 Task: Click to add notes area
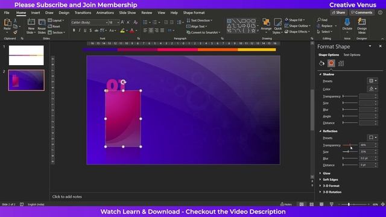(x=67, y=197)
